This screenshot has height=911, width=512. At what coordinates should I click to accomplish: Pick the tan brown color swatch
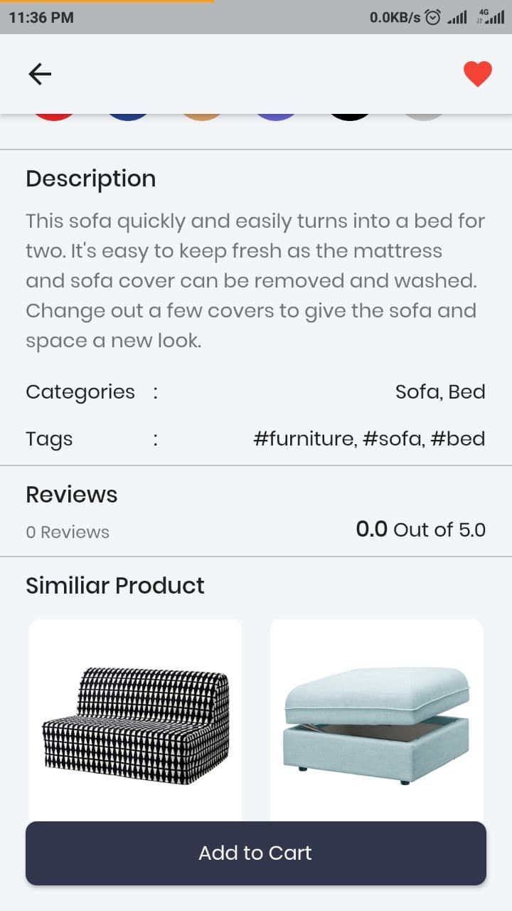[x=202, y=117]
